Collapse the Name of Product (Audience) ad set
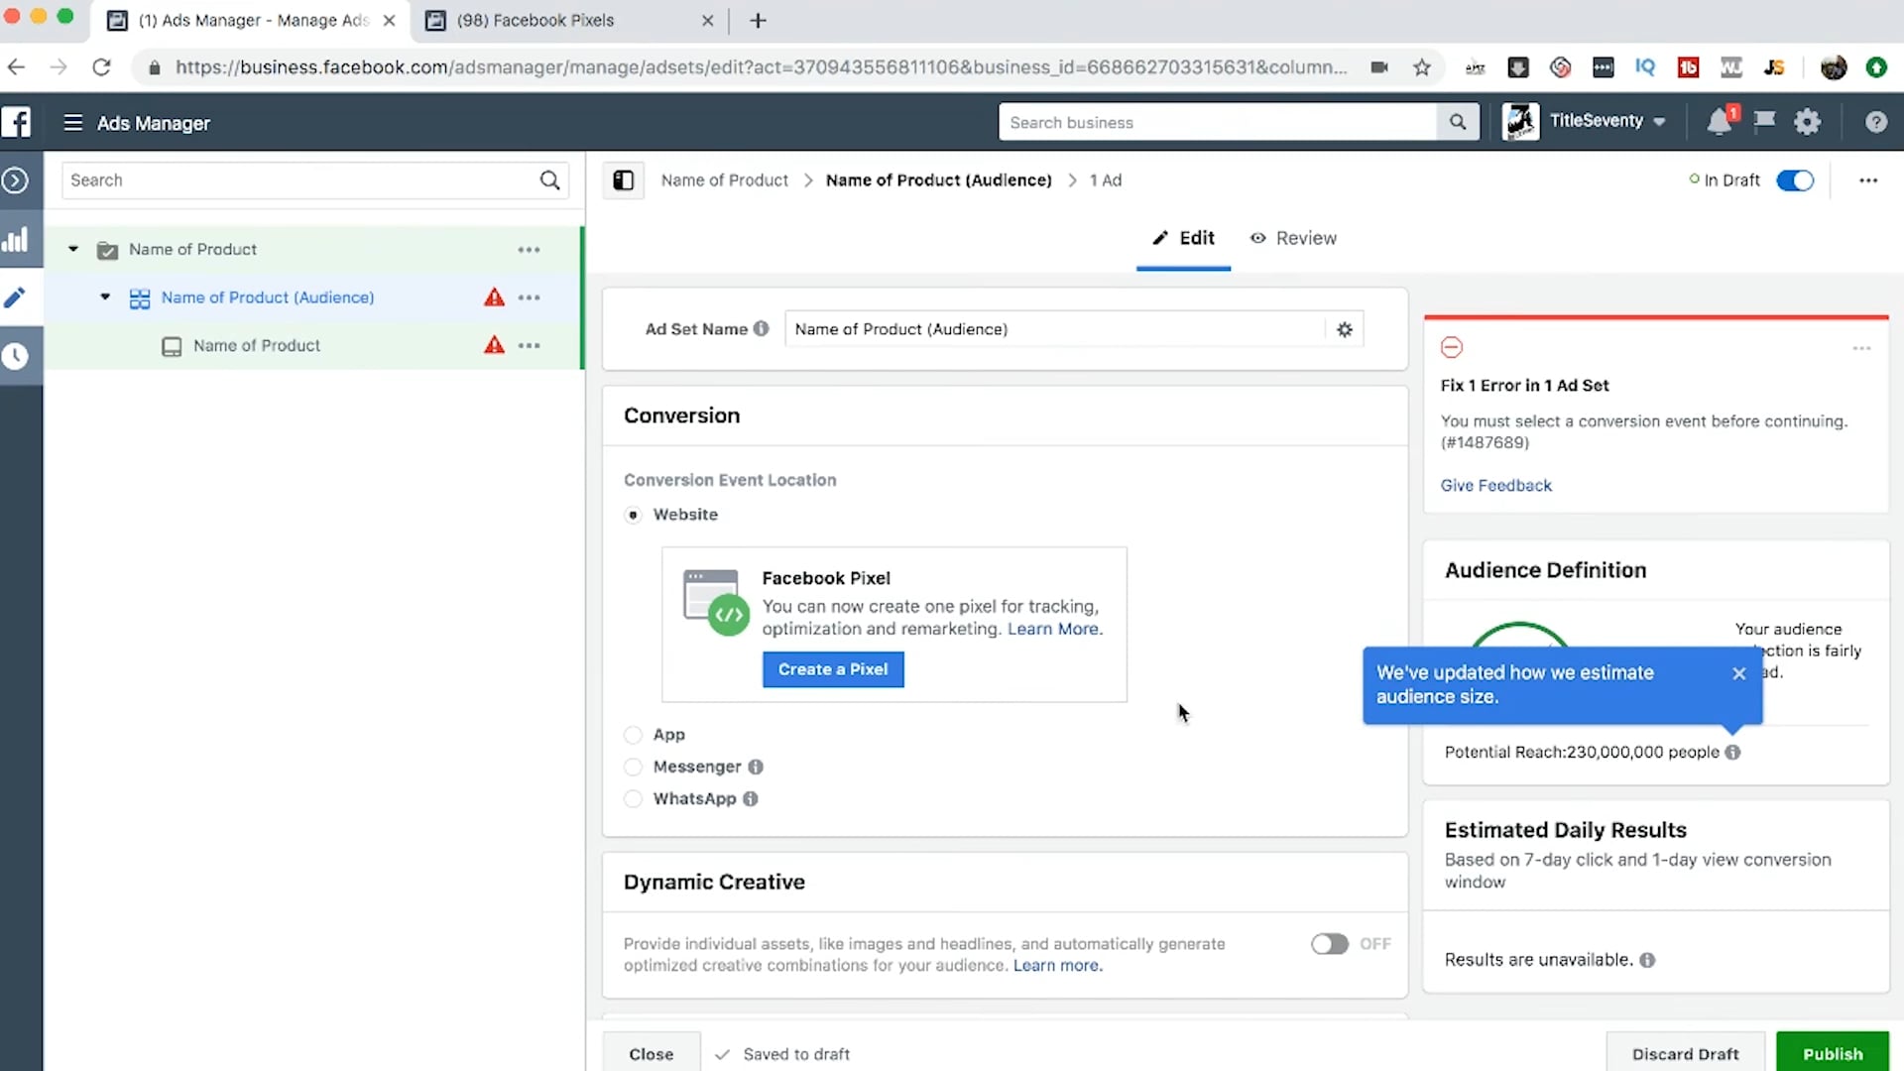This screenshot has width=1904, height=1071. (x=105, y=297)
